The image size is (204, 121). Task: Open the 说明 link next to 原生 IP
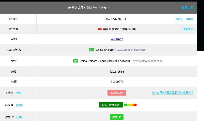point(19,117)
